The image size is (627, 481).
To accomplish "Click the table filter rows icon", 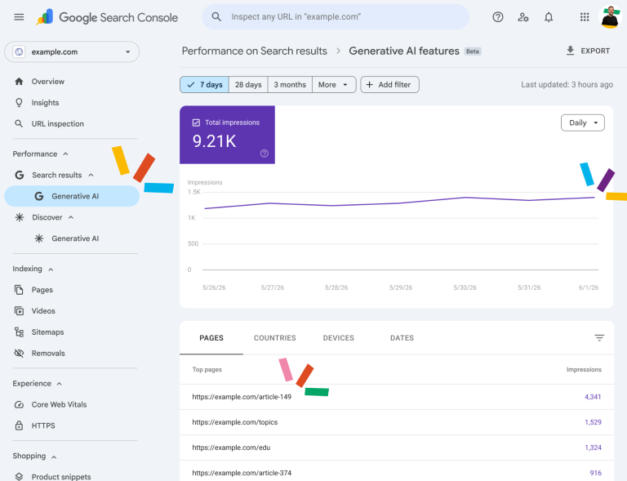I will pos(599,338).
